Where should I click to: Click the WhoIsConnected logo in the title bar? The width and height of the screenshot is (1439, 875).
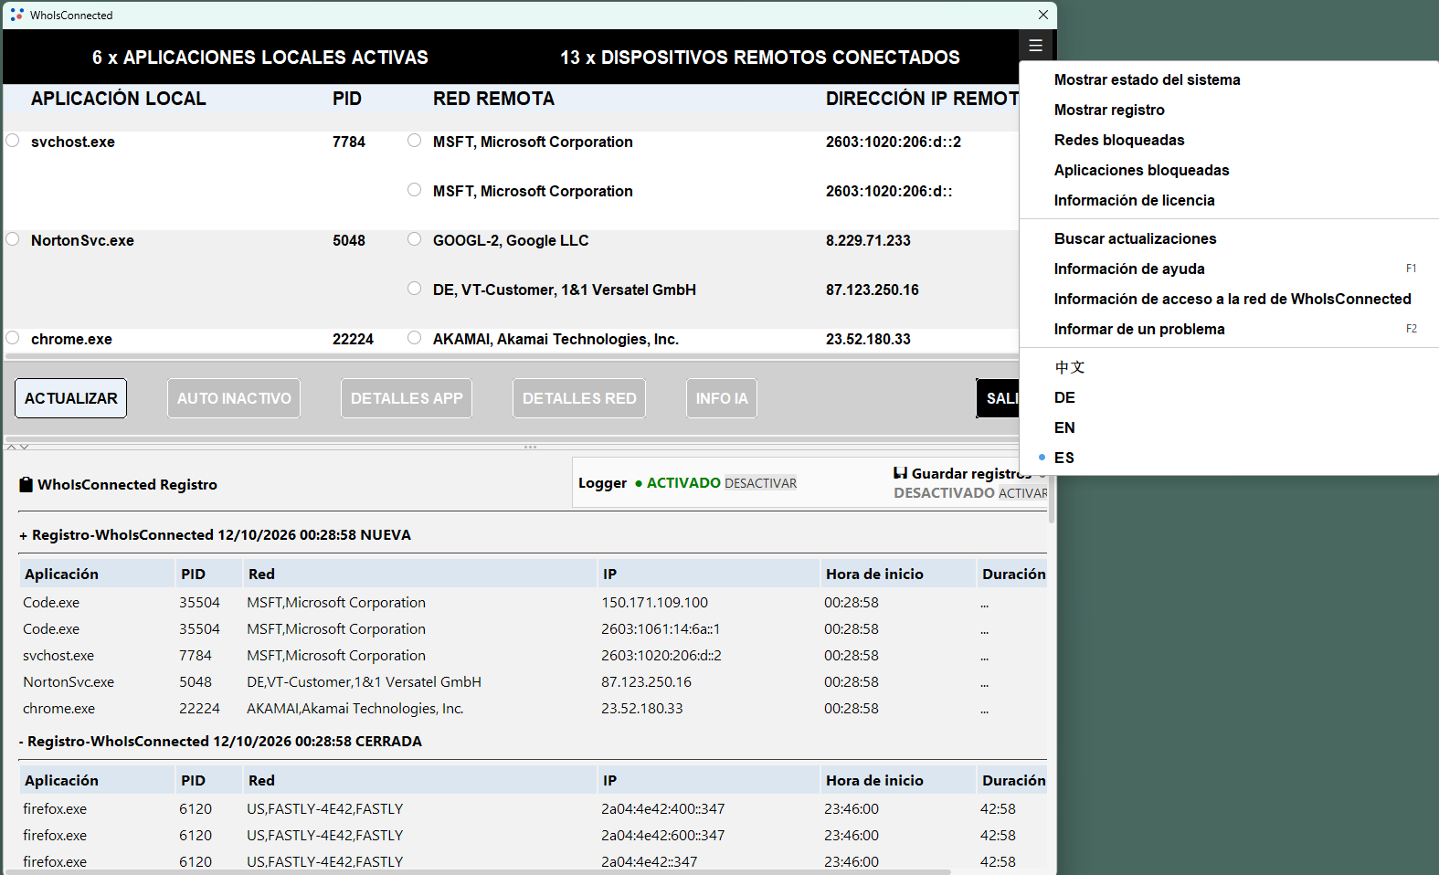(16, 15)
